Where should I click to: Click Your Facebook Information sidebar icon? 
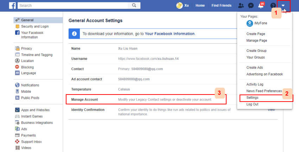[x=17, y=32]
